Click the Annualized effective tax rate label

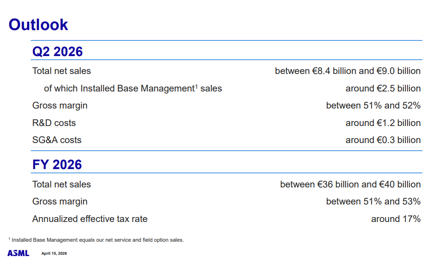(x=90, y=219)
